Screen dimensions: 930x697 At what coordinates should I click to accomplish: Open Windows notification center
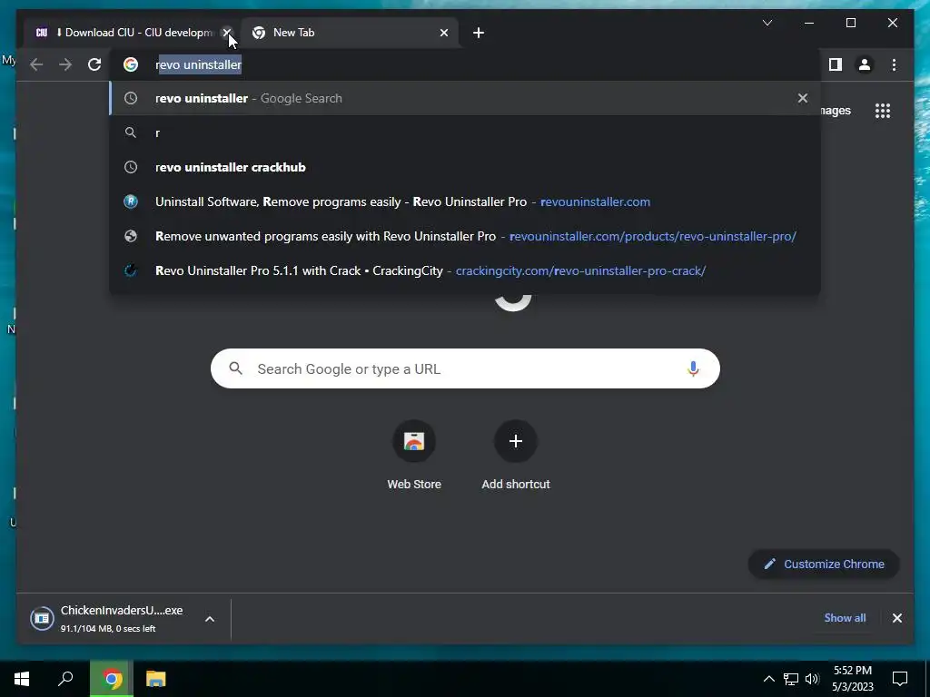pos(900,679)
